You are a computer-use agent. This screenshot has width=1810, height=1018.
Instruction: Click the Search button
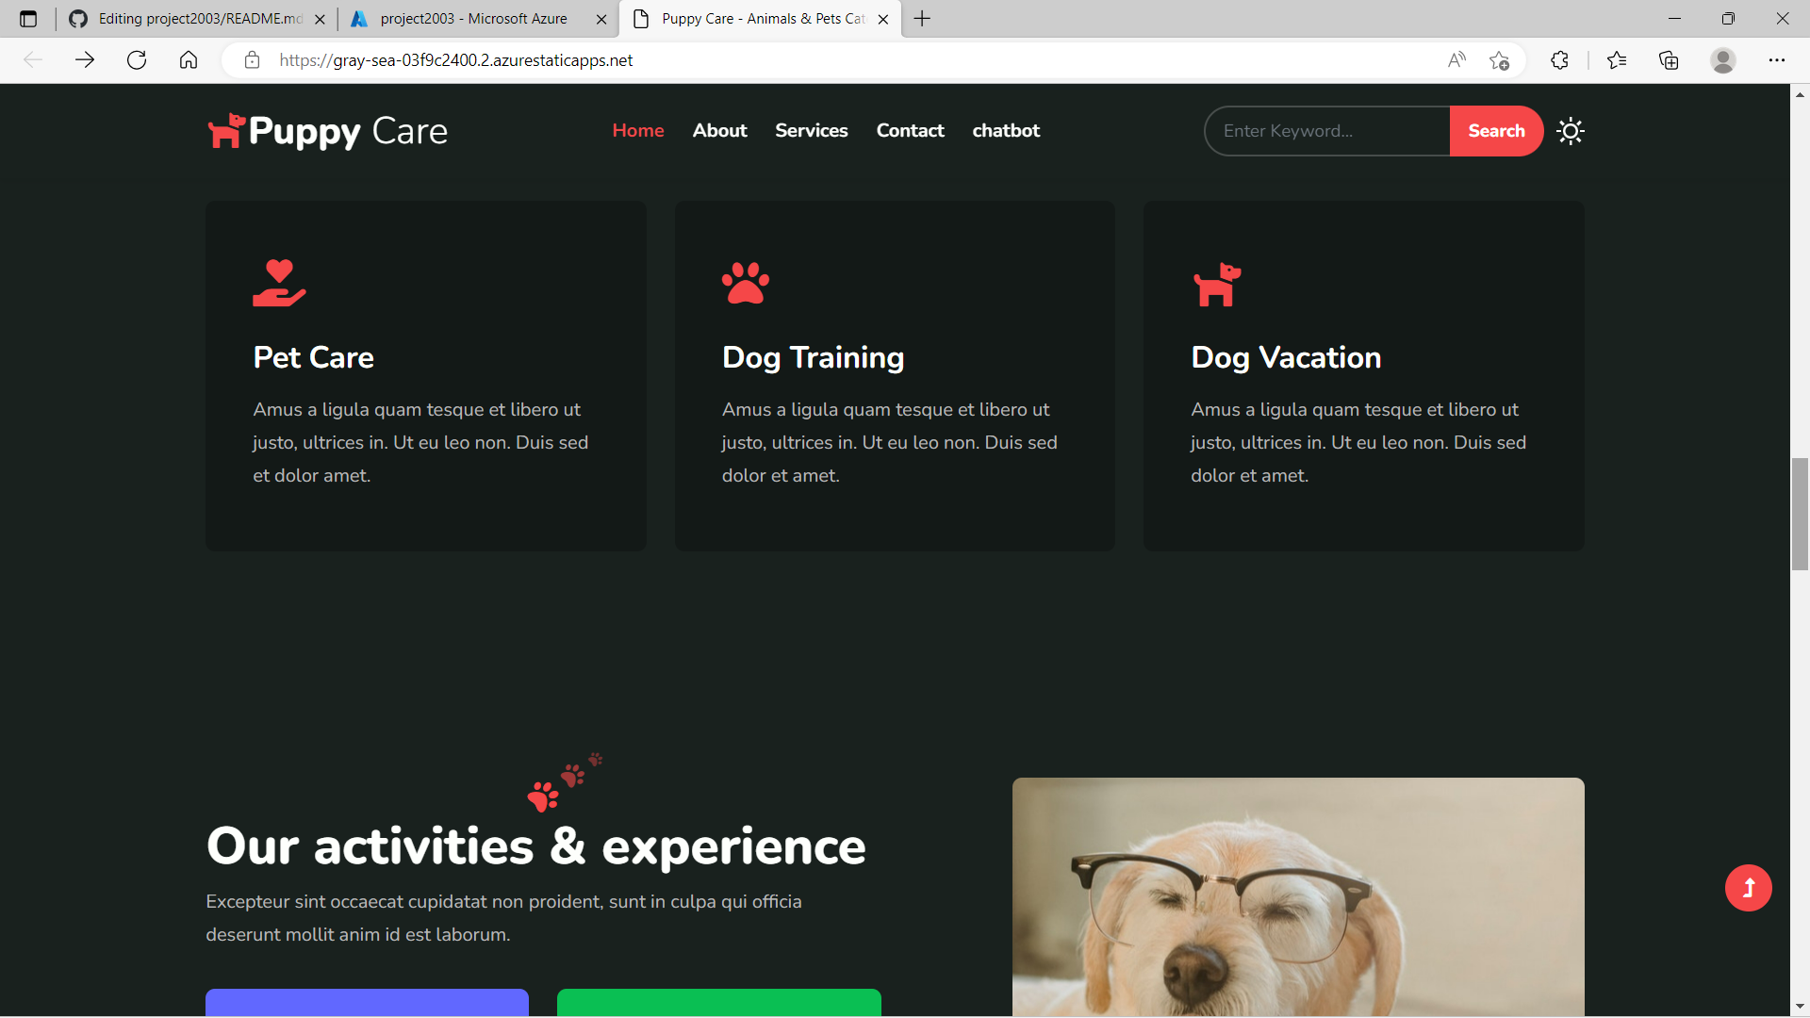pyautogui.click(x=1497, y=131)
